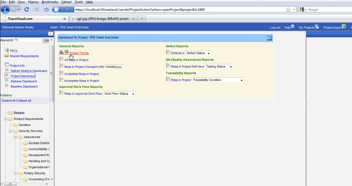Click the Project Export Excel icon
This screenshot has width=352, height=186.
[344, 26]
